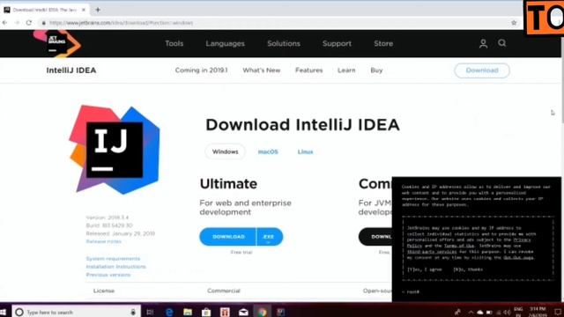The image size is (564, 317).
Task: Open the Opt-Out page link
Action: pyautogui.click(x=518, y=257)
